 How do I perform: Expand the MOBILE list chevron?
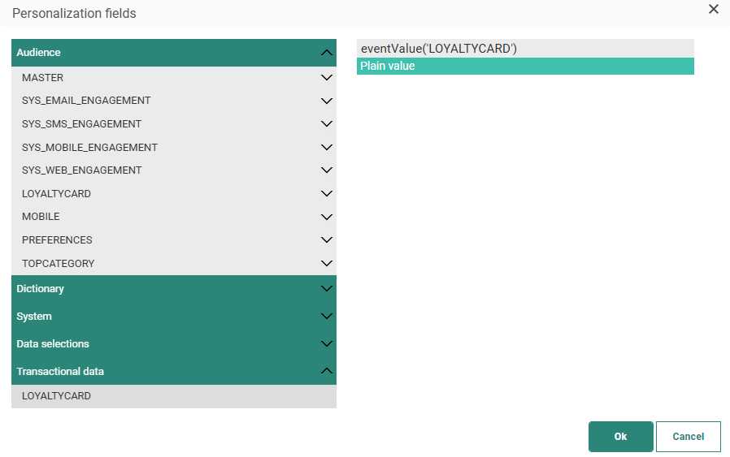tap(327, 218)
